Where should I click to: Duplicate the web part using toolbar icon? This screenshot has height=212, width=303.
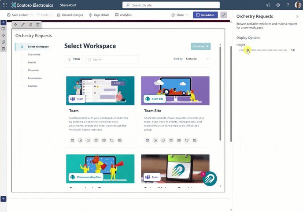[x=30, y=25]
